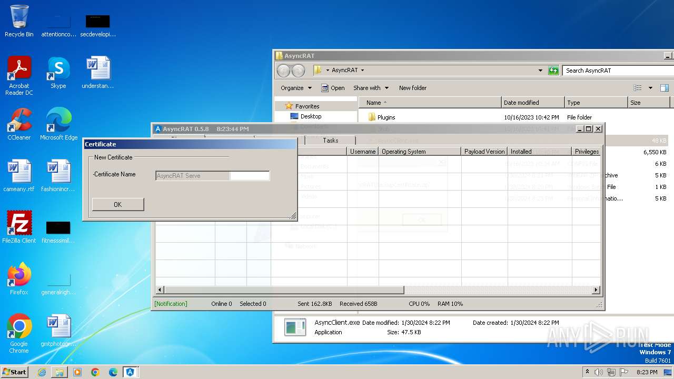
Task: Click New folder in the Explorer toolbar
Action: [413, 88]
